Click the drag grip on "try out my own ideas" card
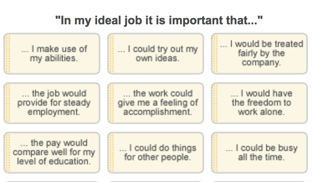 [111, 54]
